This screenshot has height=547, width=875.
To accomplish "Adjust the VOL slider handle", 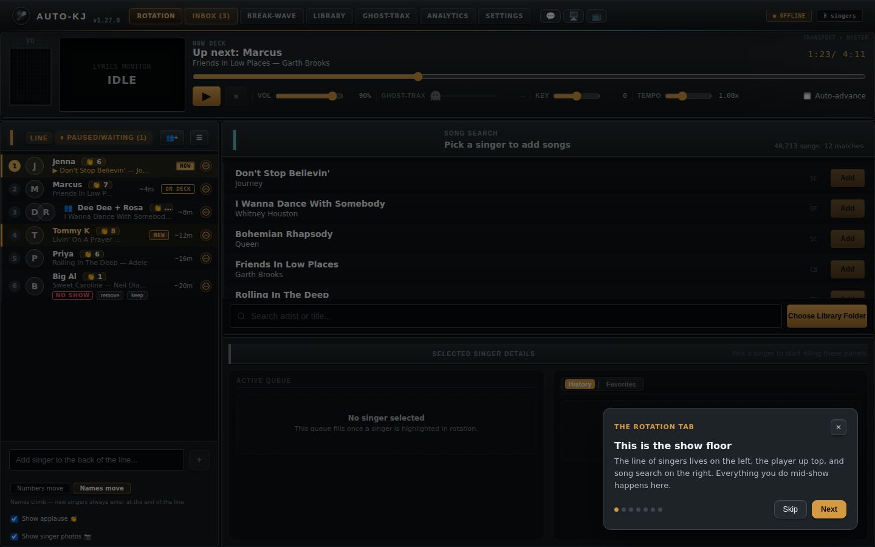I will click(332, 96).
